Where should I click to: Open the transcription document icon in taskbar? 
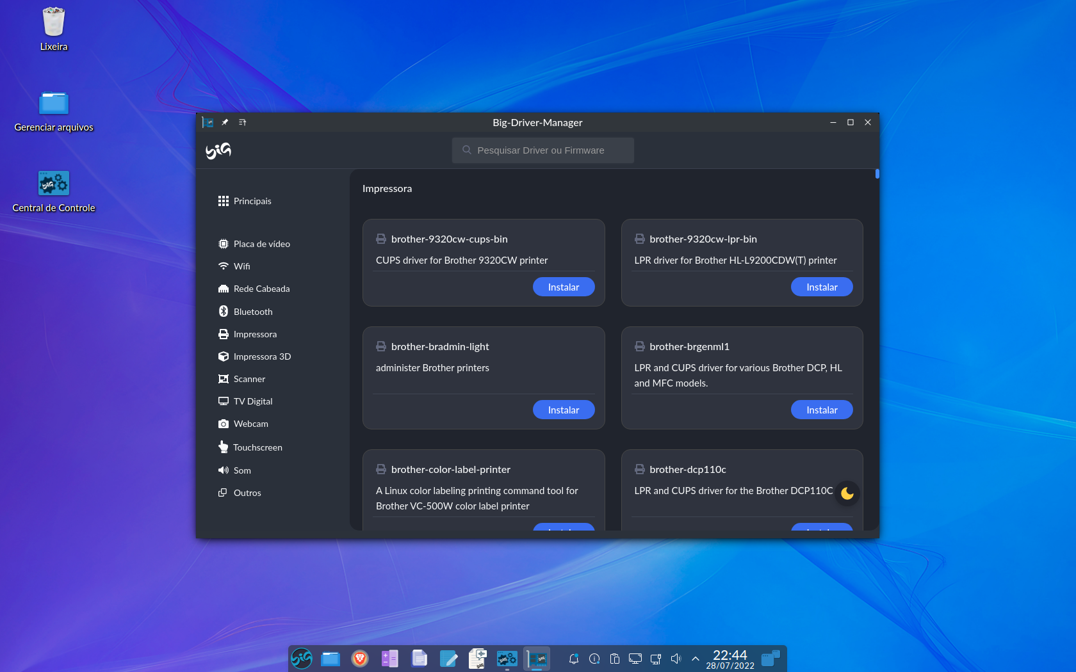[478, 659]
